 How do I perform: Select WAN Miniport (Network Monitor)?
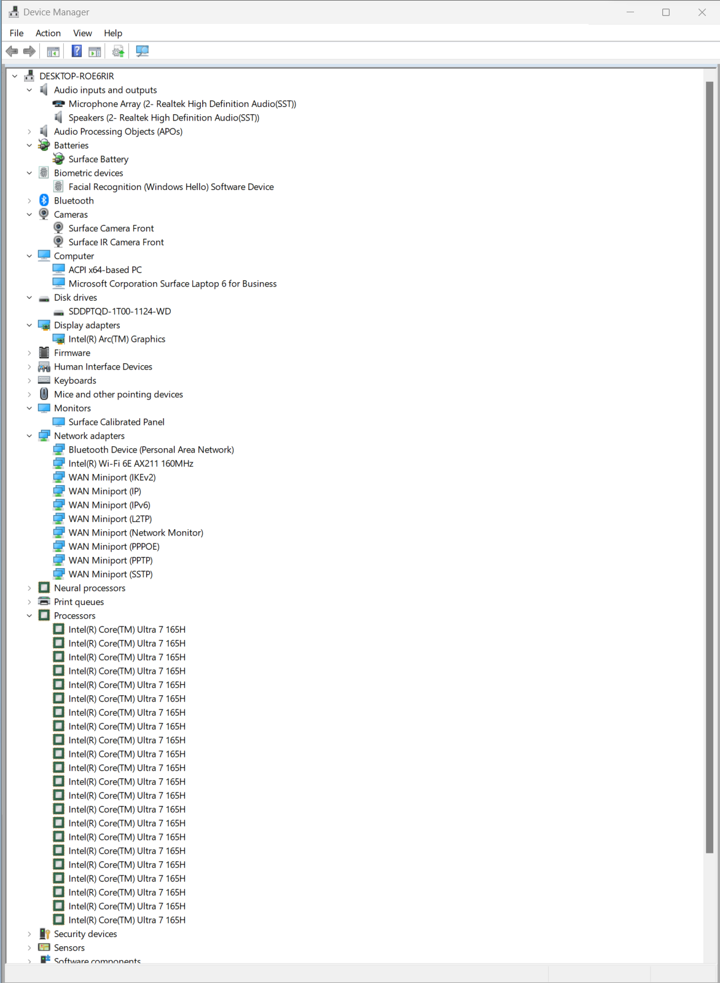coord(136,533)
